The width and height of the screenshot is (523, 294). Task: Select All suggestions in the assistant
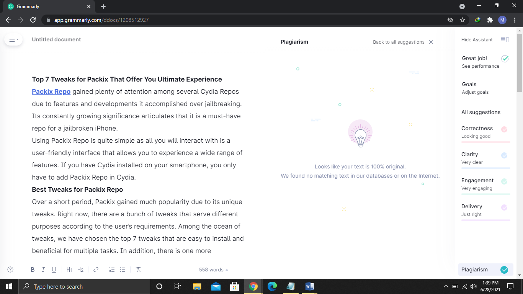point(481,112)
